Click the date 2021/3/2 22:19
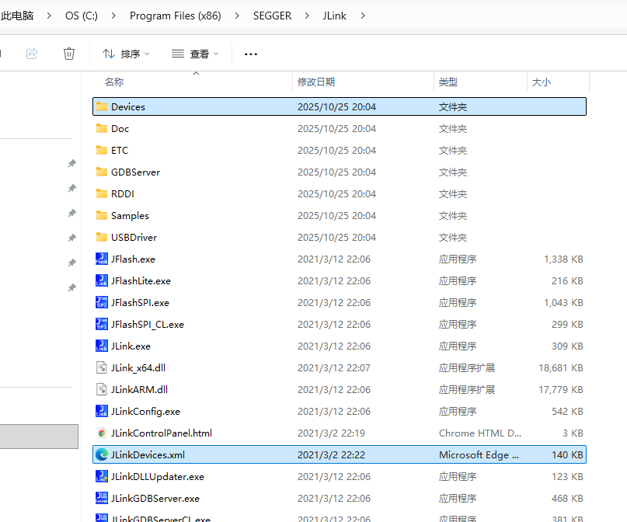This screenshot has height=522, width=627. (x=331, y=433)
